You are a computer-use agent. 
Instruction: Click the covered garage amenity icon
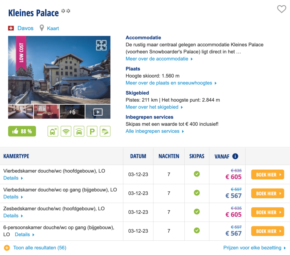79,131
